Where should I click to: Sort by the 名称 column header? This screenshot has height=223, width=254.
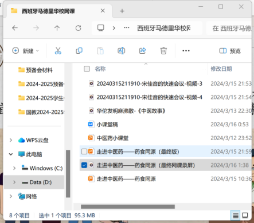100,69
